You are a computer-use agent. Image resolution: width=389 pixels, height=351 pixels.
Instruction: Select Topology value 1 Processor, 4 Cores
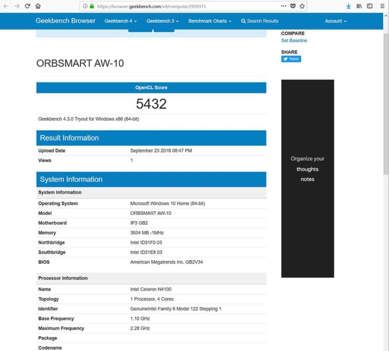(x=152, y=299)
